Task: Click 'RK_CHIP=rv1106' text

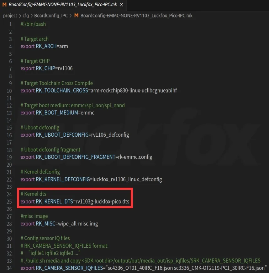Action: pyautogui.click(x=54, y=68)
